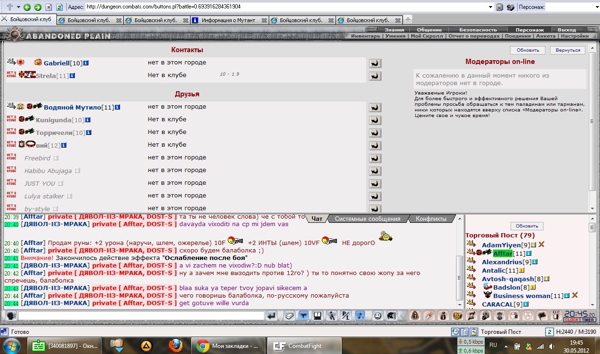Click the Обновить button above Модераторы on-line
This screenshot has height=354, width=600.
pos(528,50)
